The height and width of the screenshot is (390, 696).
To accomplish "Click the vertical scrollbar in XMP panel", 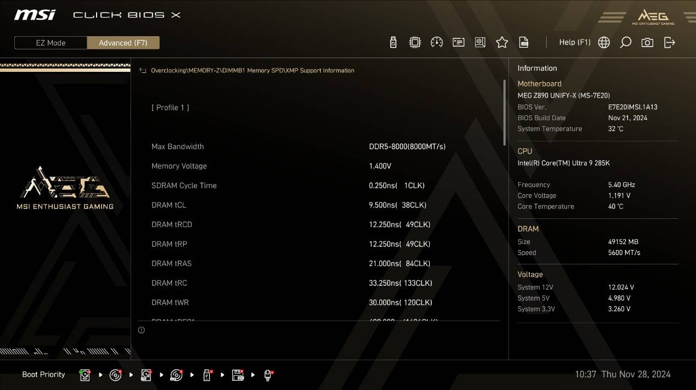I will (x=504, y=112).
